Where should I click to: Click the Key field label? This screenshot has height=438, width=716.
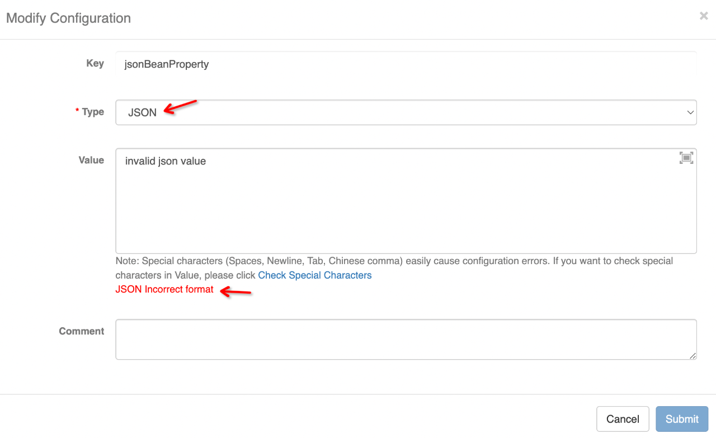(95, 63)
